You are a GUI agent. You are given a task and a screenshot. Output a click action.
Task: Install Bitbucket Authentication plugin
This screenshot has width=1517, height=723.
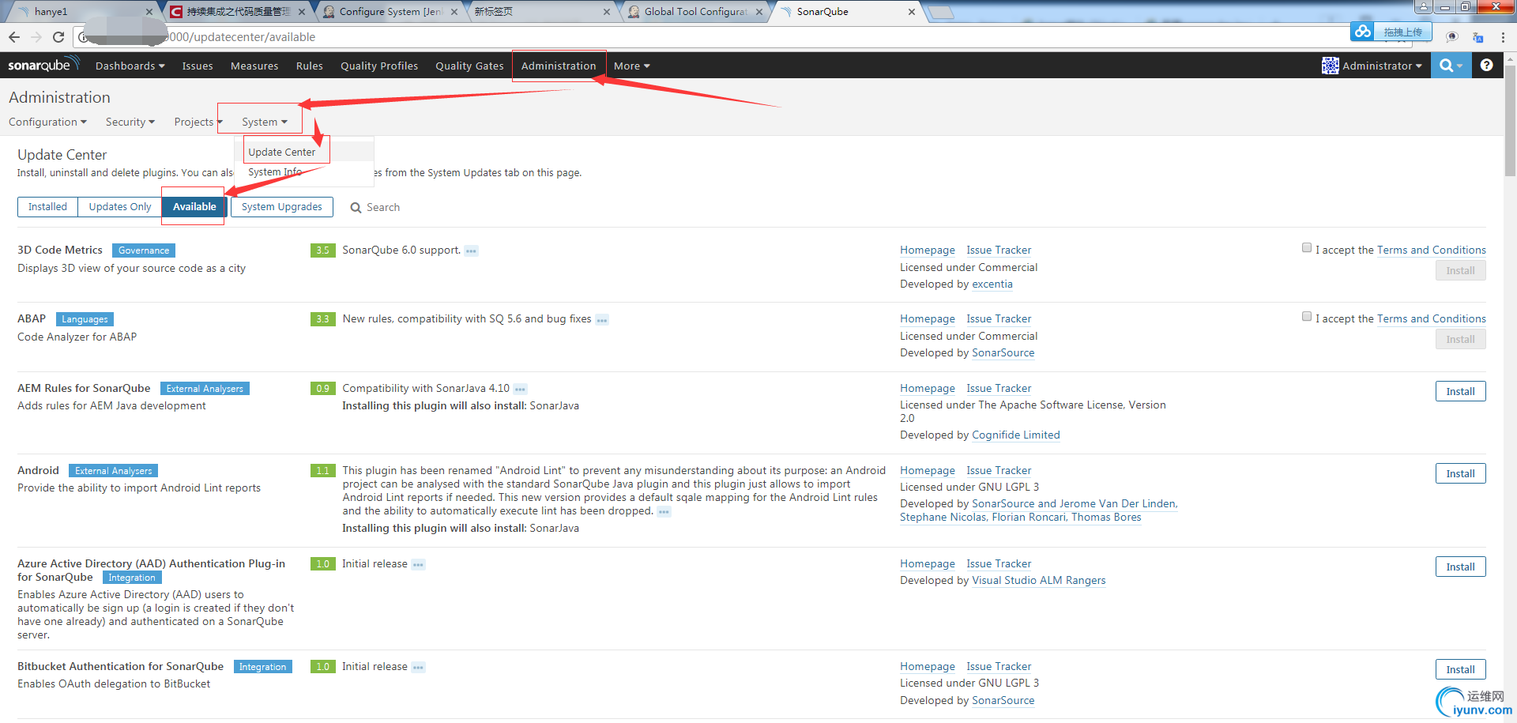[1460, 669]
